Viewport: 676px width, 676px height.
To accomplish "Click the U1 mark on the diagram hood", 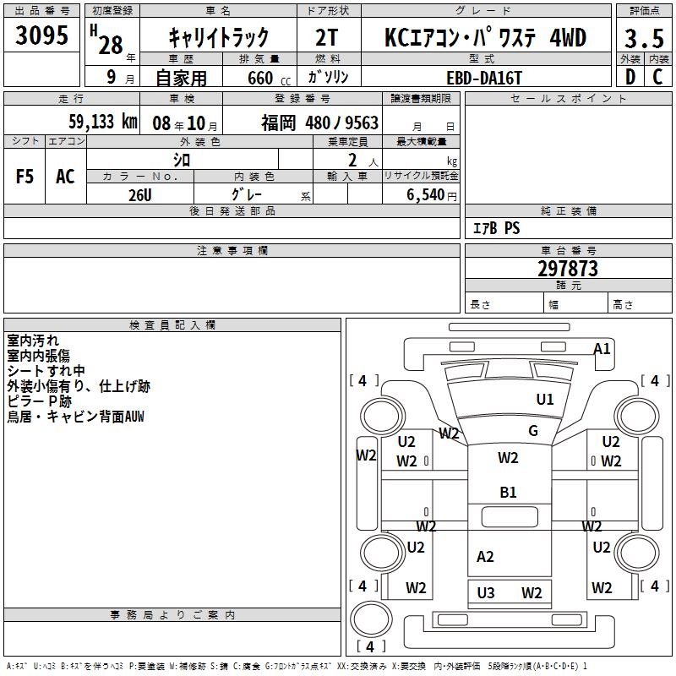I will [545, 400].
